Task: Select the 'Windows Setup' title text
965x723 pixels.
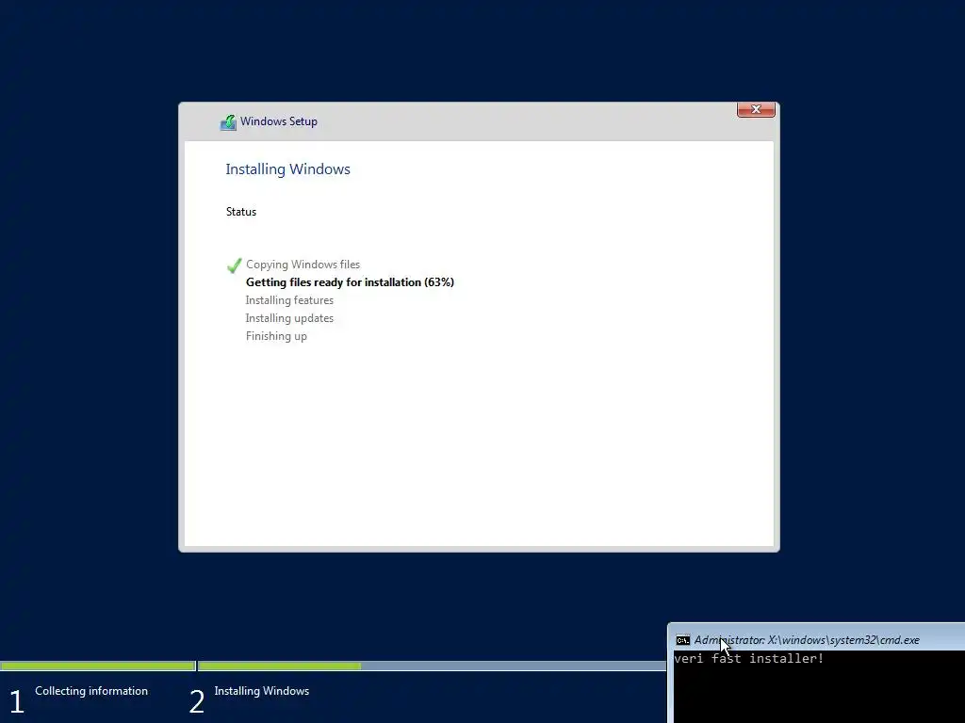Action: click(x=279, y=121)
